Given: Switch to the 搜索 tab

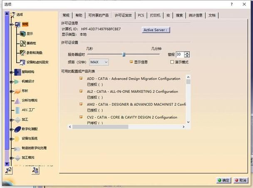Looking at the screenshot, I should coord(179,15).
